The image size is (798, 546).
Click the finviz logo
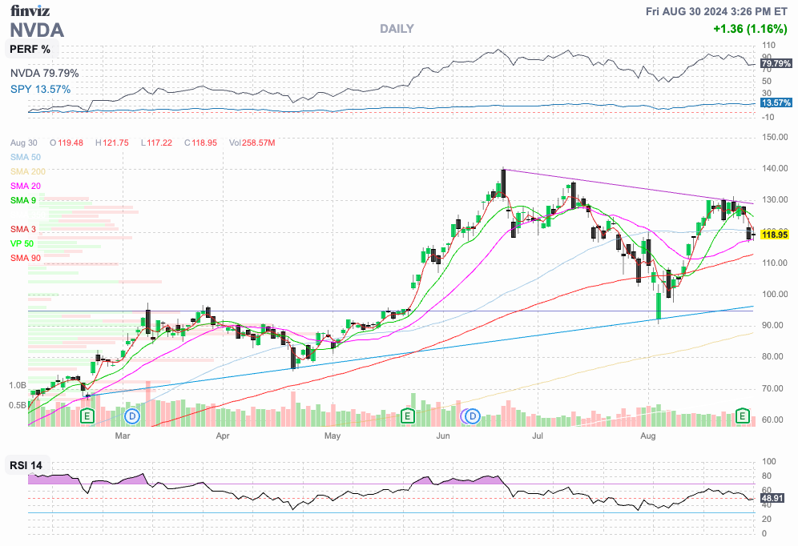tap(30, 10)
